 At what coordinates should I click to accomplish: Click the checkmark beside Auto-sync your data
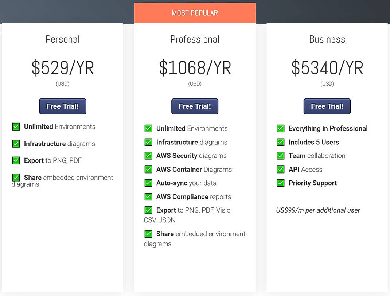click(148, 183)
